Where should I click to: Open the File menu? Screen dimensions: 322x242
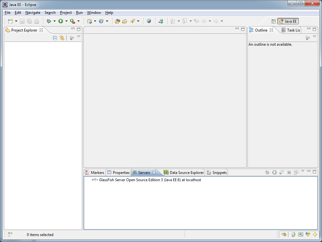click(8, 13)
